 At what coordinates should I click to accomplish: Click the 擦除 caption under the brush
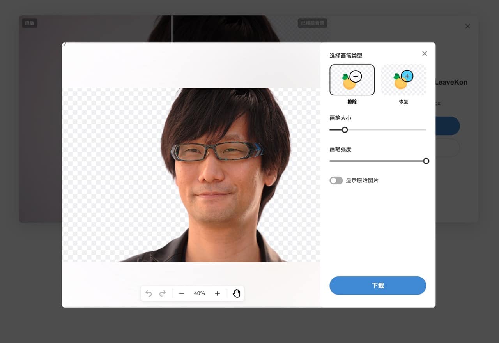pyautogui.click(x=352, y=102)
